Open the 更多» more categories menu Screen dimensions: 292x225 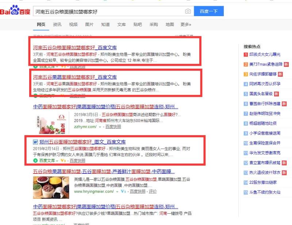(186, 24)
